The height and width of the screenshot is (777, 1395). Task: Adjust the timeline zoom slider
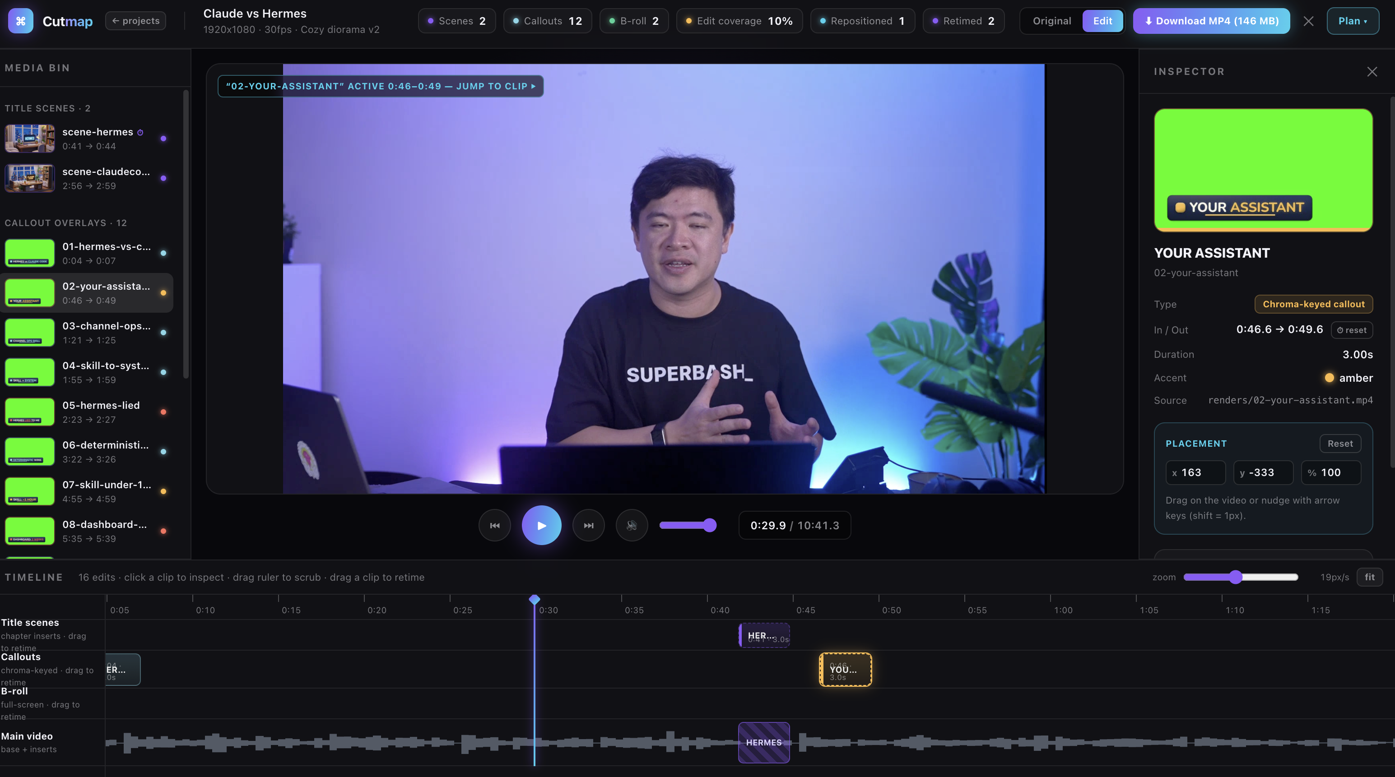[1241, 578]
